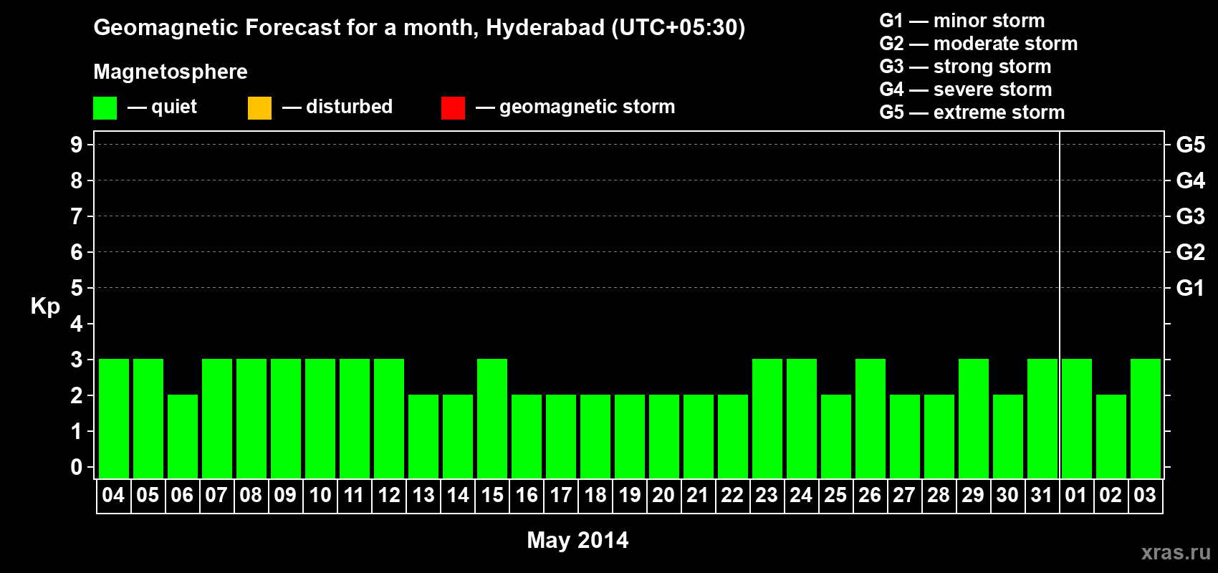Click the 'G2 — moderate storm' legend line

[x=979, y=44]
